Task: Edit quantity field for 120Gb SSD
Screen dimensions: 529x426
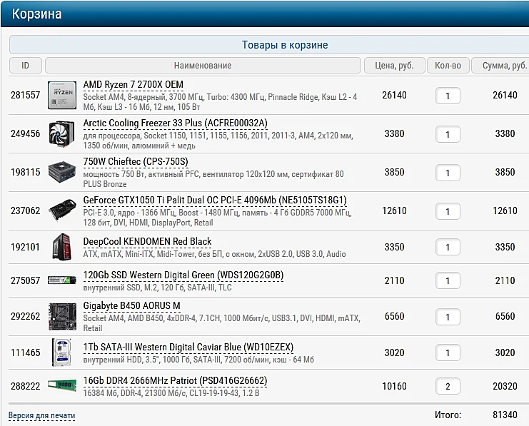Action: pos(448,280)
